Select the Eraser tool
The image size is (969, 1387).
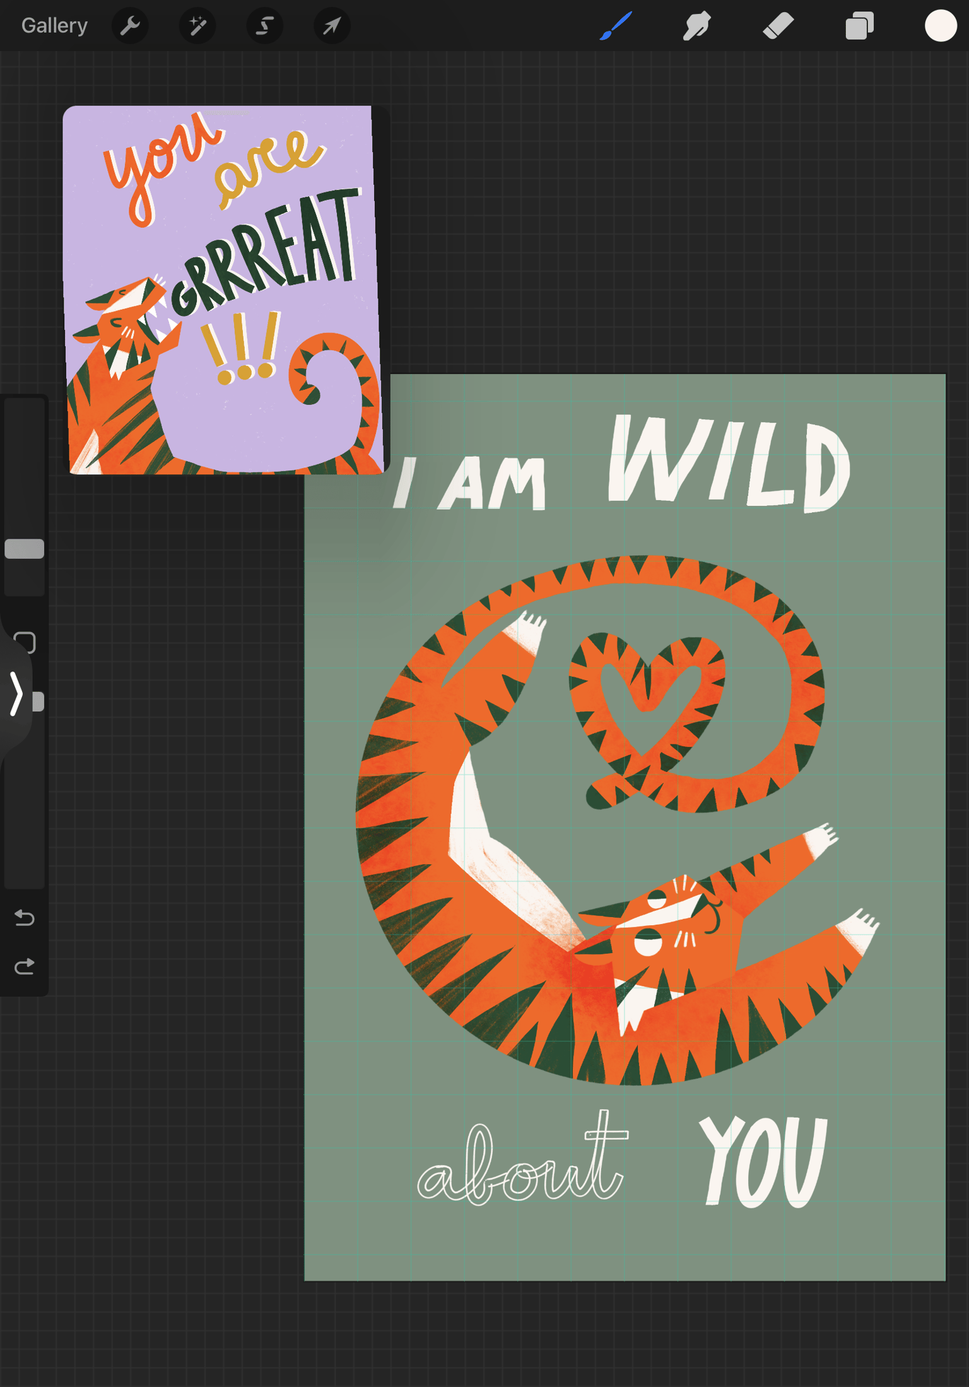[x=778, y=26]
